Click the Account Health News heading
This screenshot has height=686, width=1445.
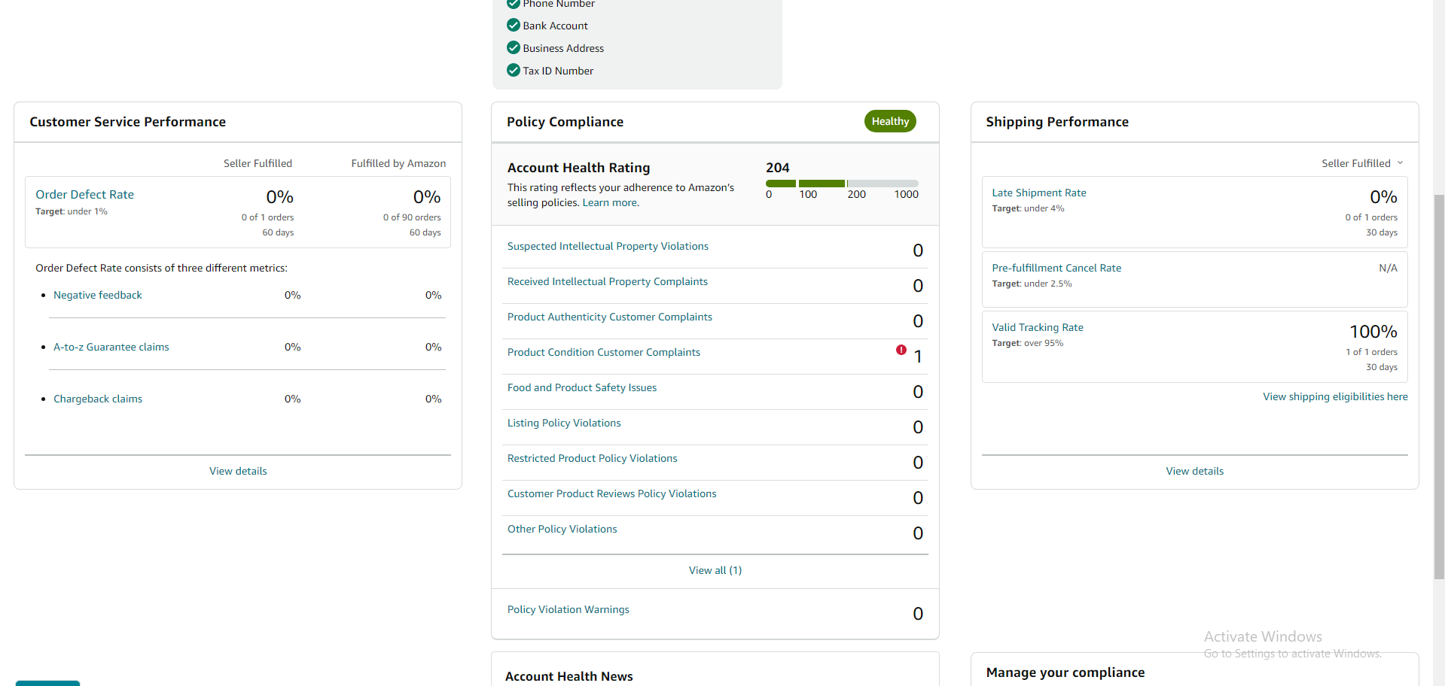569,676
